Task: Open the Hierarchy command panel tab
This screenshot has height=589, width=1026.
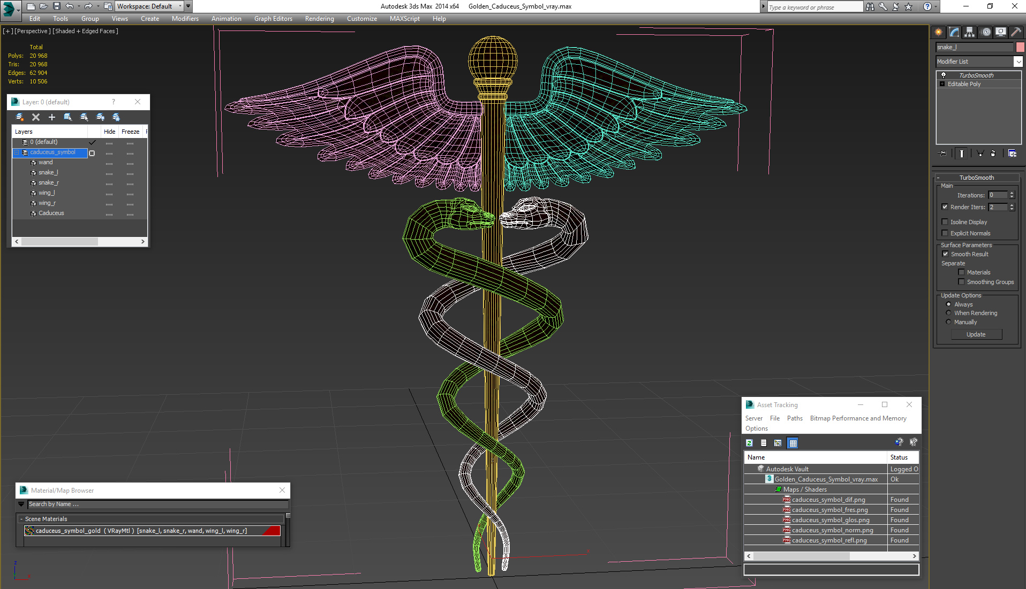Action: point(970,32)
